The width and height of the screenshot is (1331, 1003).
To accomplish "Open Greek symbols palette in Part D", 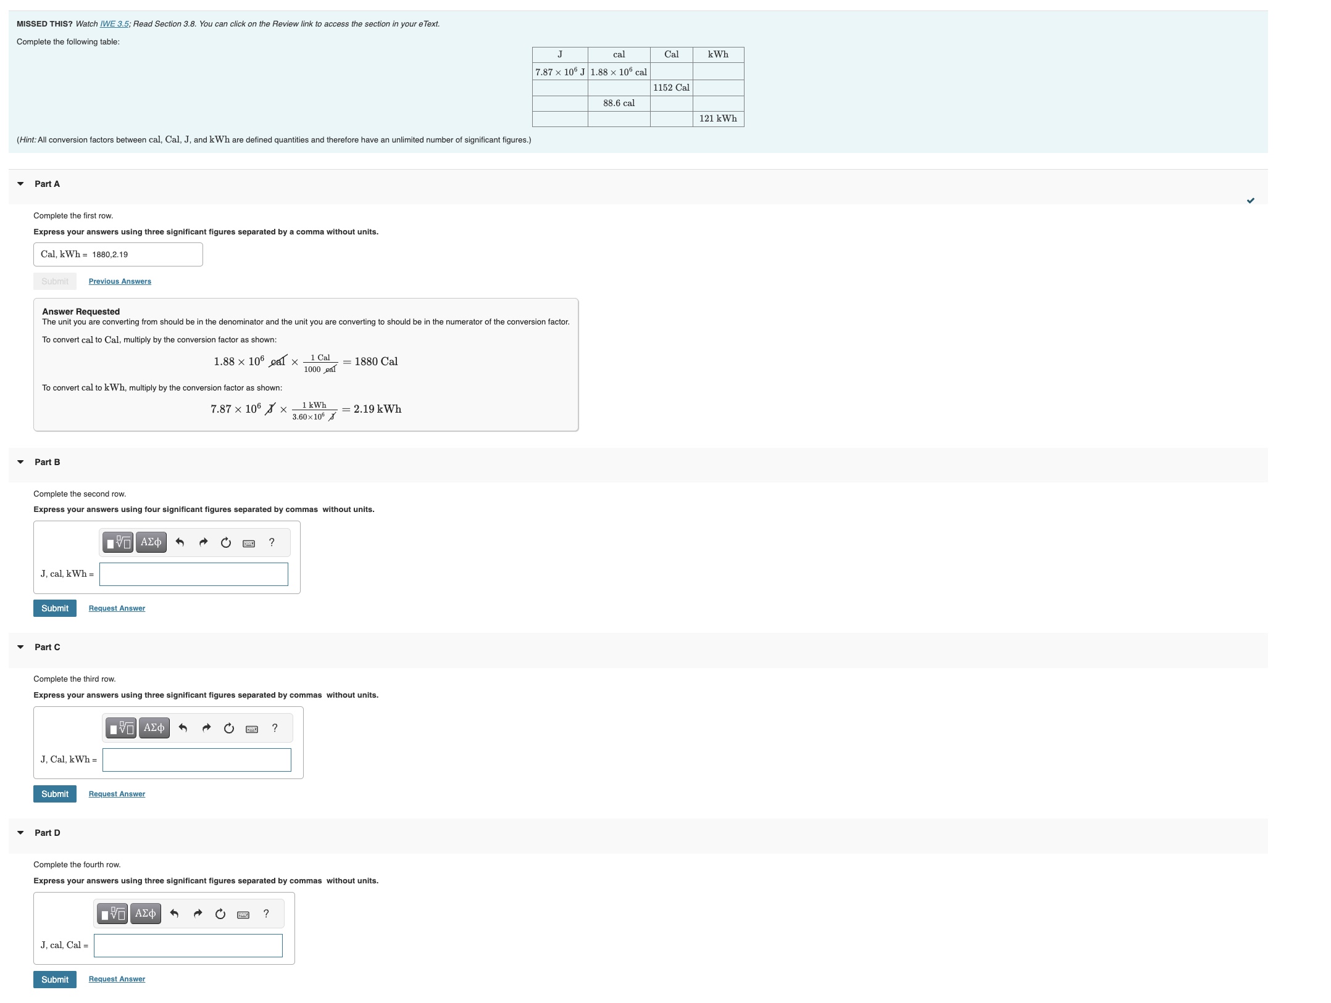I will coord(145,914).
